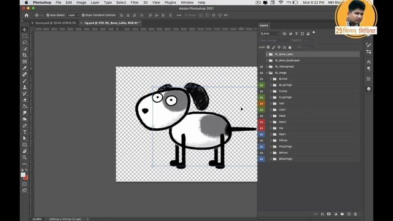
Task: Expand the RL_Bone_Lable group
Action: (267, 54)
